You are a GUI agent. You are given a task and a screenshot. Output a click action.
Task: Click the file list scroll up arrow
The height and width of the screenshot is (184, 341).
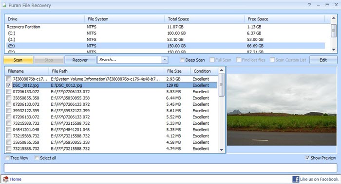point(221,70)
